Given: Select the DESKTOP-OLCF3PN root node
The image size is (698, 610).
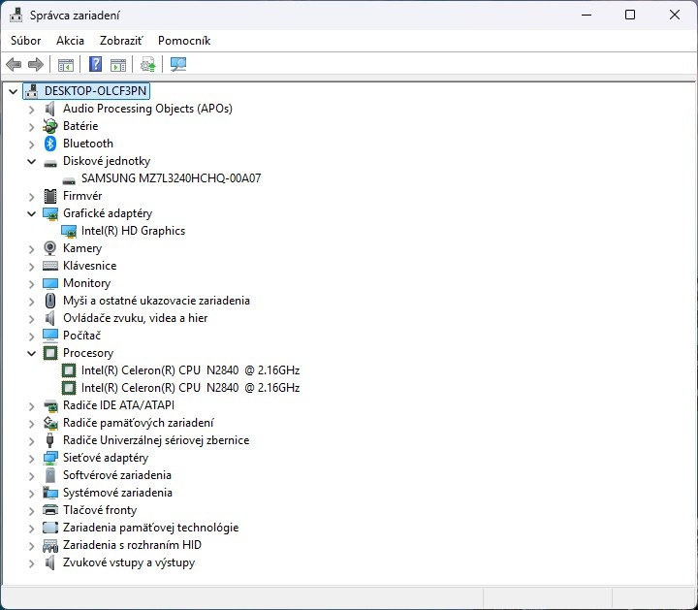Looking at the screenshot, I should coord(96,91).
